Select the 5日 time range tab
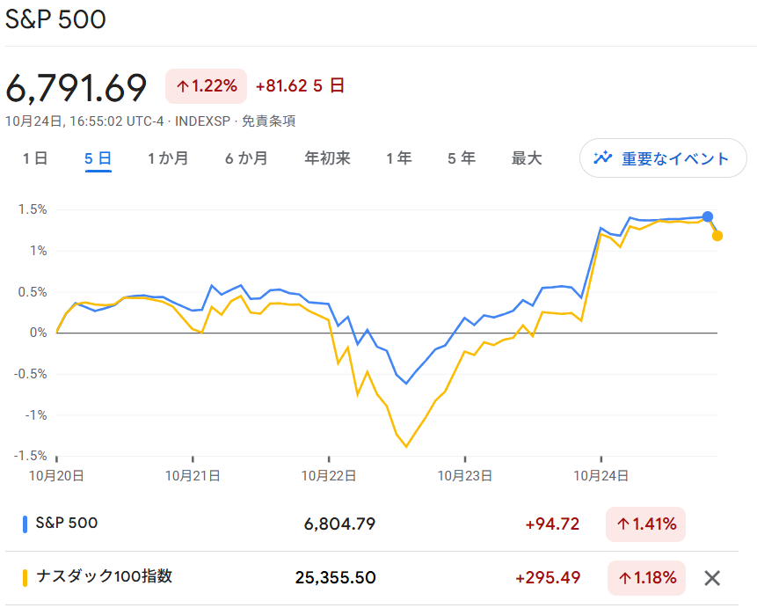The width and height of the screenshot is (757, 608). tap(98, 158)
